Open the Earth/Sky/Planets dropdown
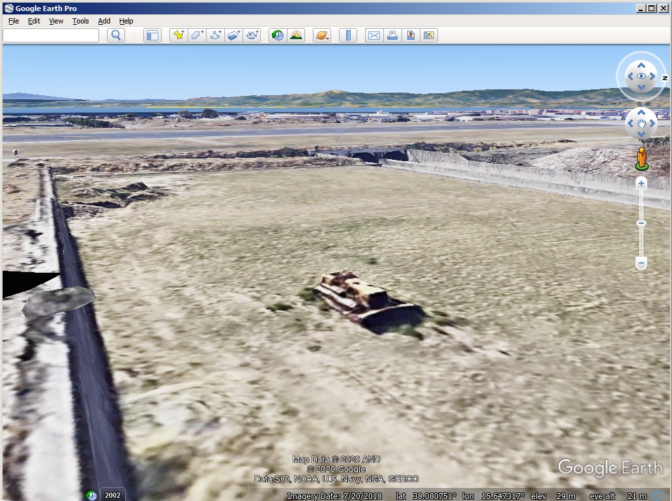 coord(321,35)
